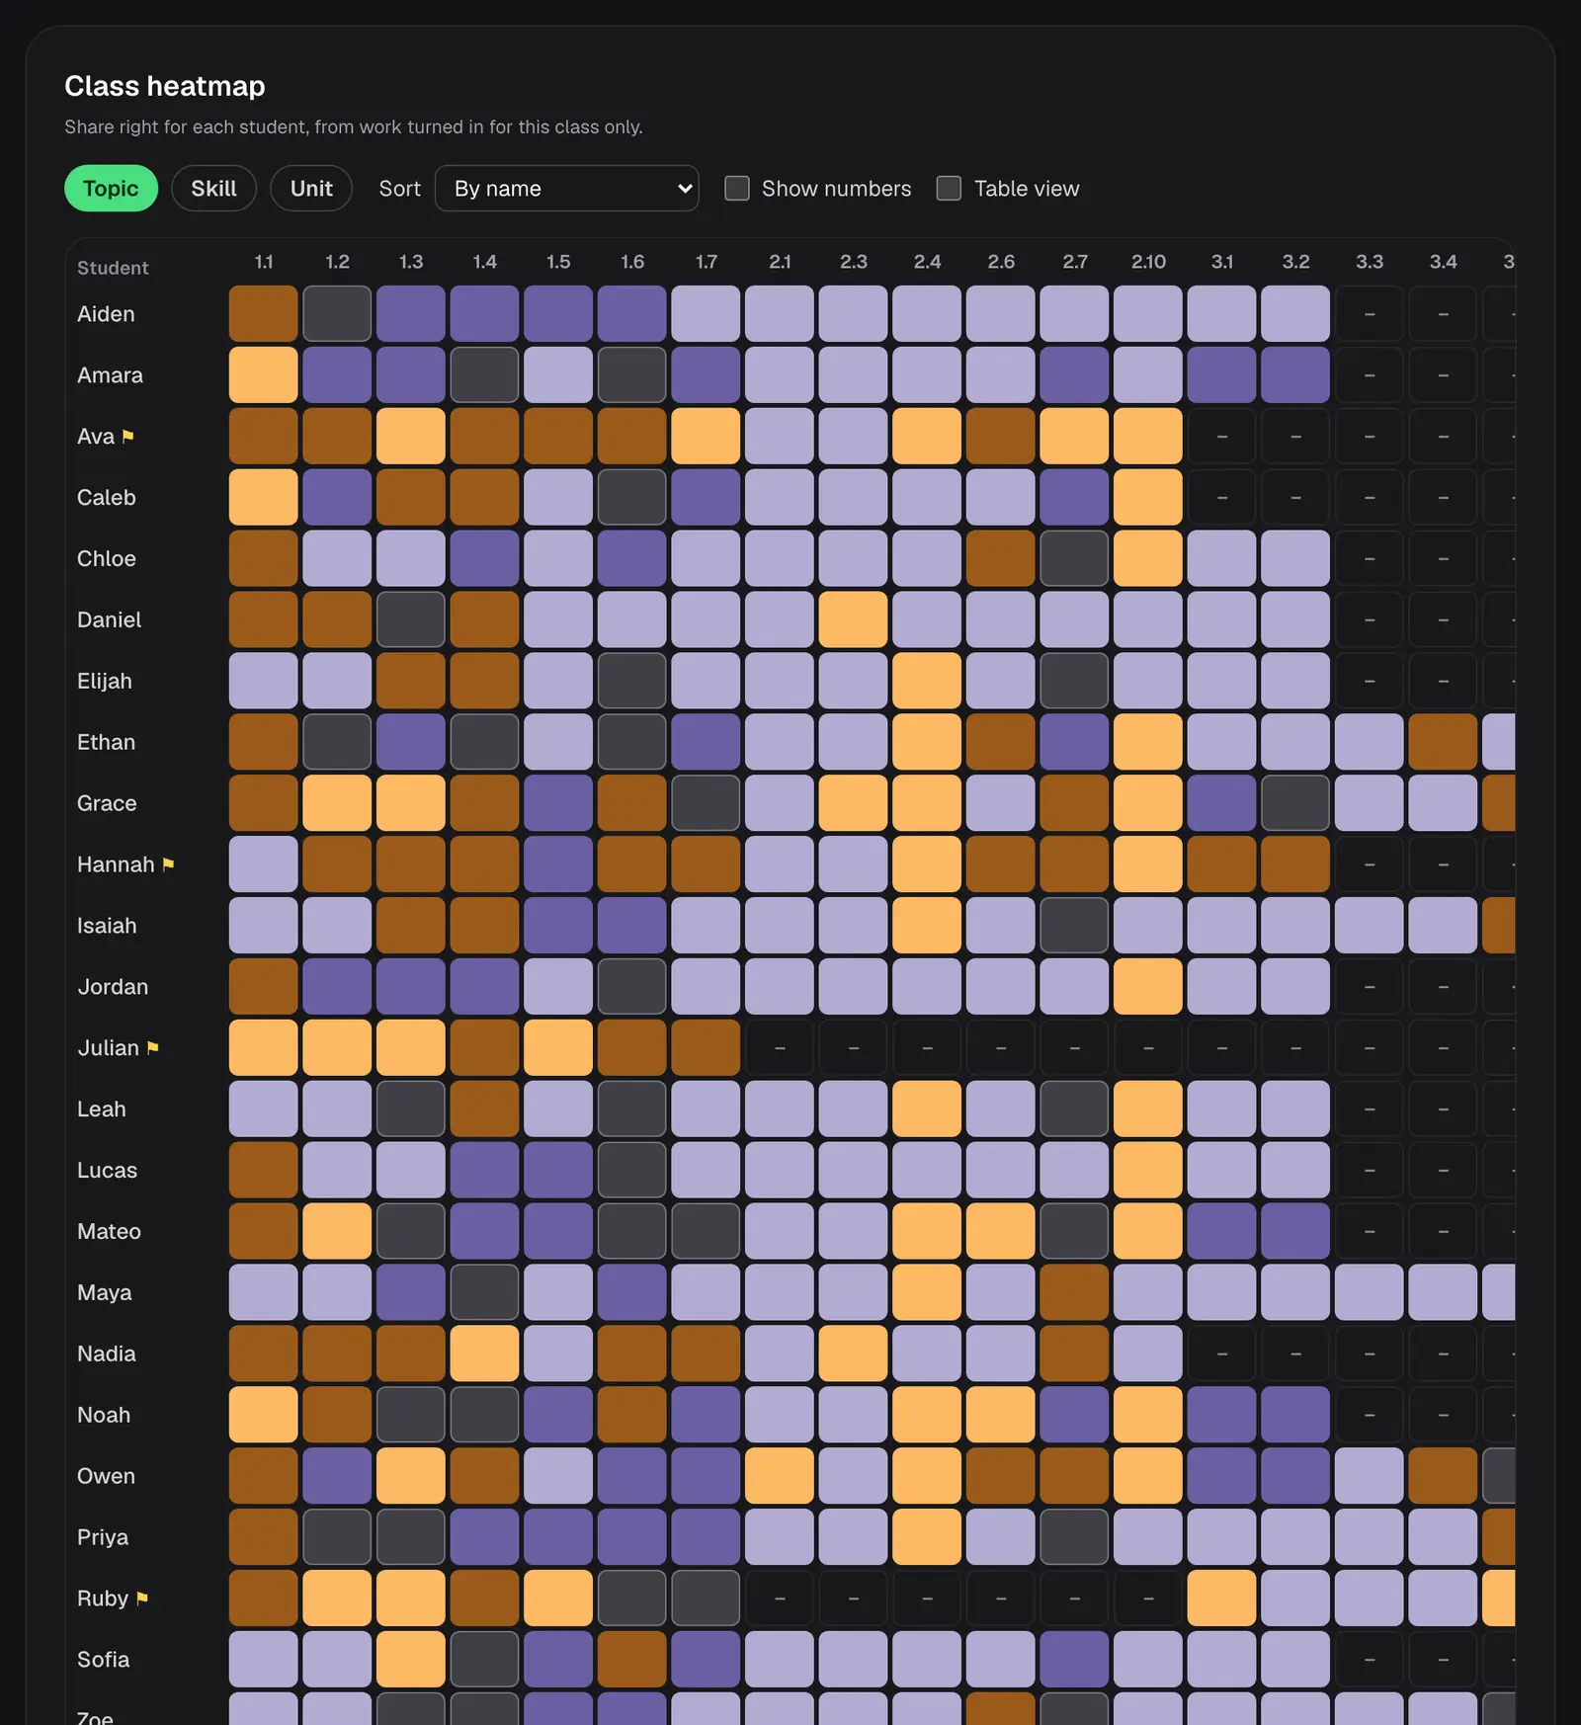Screen dimensions: 1581x1725
Task: Switch to the Skill tab
Action: point(213,188)
